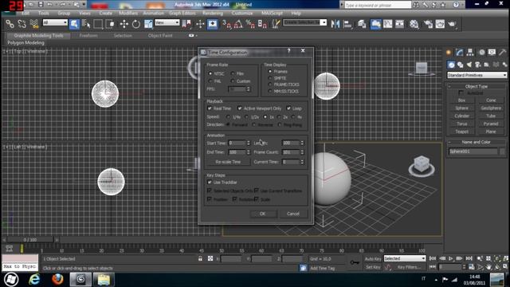This screenshot has height=287, width=510.
Task: Open the Material Editor icon
Action: point(414,24)
